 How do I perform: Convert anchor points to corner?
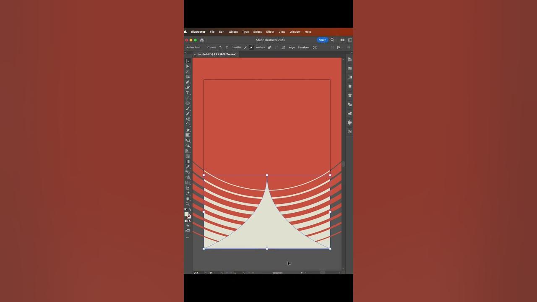221,47
